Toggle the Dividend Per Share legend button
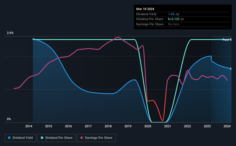Viewport: 236px width, 146px height. coord(57,138)
